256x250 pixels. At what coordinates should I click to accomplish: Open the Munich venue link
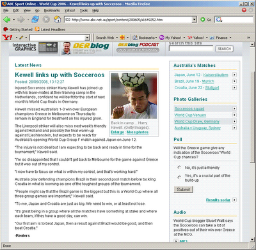point(208,81)
